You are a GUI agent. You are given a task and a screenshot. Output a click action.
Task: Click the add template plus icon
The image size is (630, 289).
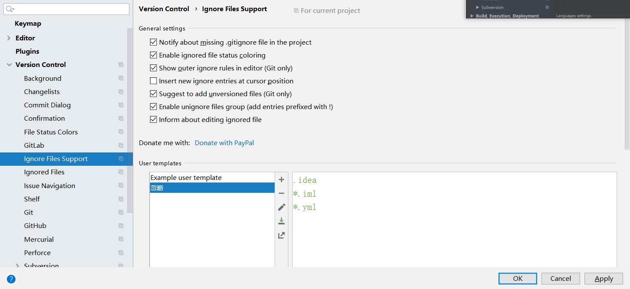[281, 179]
